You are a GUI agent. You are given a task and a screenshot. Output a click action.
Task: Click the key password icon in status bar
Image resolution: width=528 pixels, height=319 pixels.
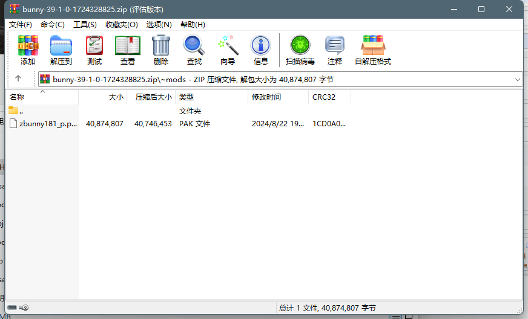[x=24, y=308]
